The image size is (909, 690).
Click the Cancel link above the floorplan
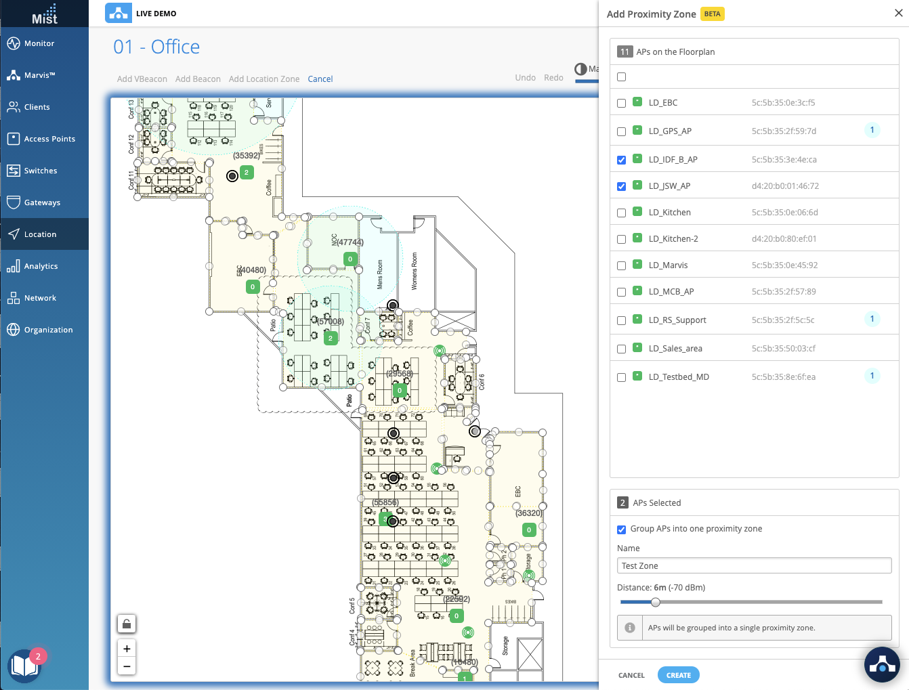320,79
